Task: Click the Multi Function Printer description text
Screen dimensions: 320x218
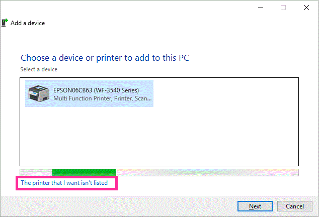Action: pos(103,98)
